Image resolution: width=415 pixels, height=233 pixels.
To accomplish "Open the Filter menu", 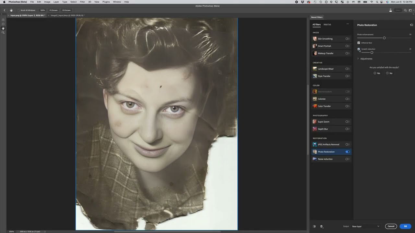I will click(82, 2).
